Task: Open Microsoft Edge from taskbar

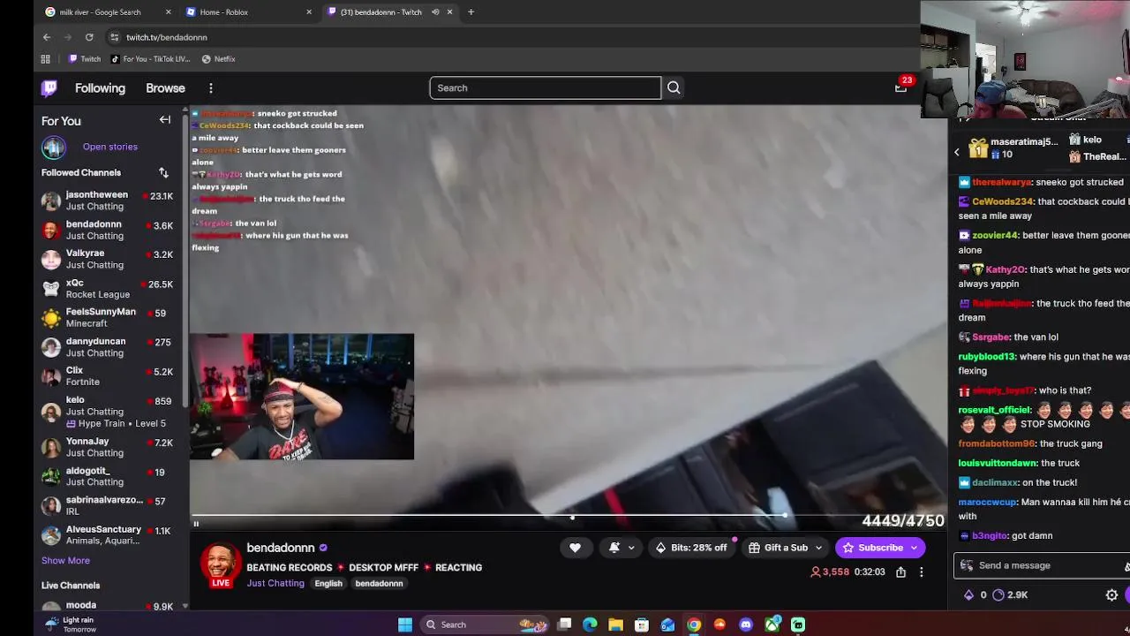Action: (x=590, y=625)
